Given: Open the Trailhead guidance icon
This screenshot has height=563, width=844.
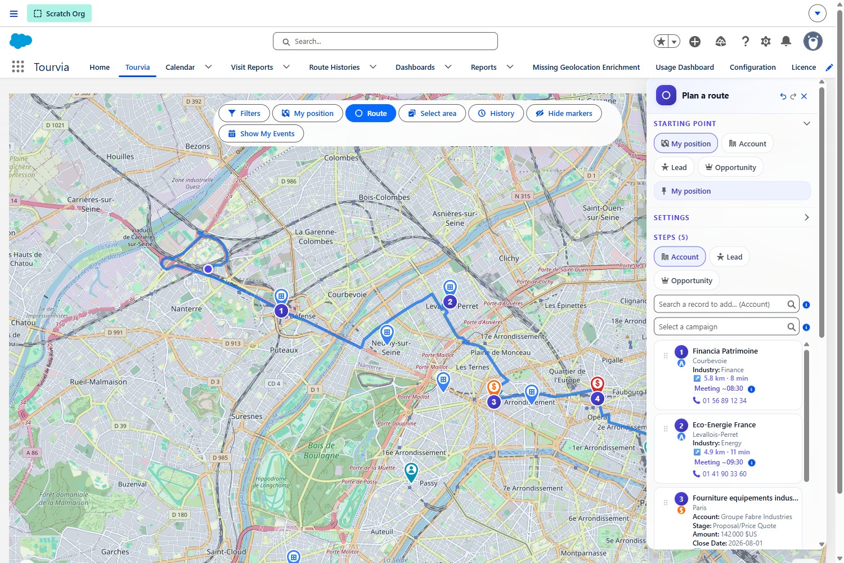Looking at the screenshot, I should (x=721, y=41).
